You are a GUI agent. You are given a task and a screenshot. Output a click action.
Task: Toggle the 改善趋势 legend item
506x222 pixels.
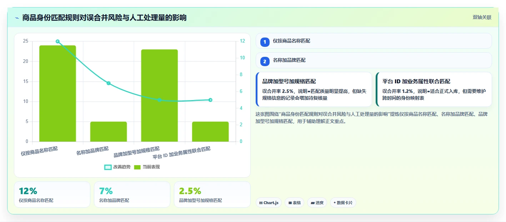pos(117,167)
